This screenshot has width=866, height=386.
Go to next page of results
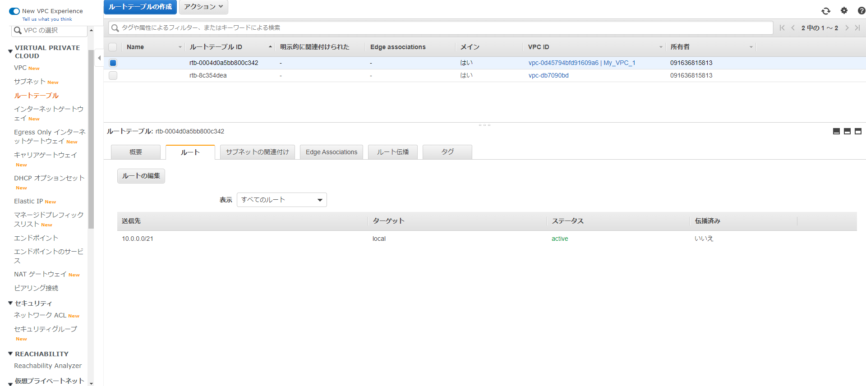[847, 28]
